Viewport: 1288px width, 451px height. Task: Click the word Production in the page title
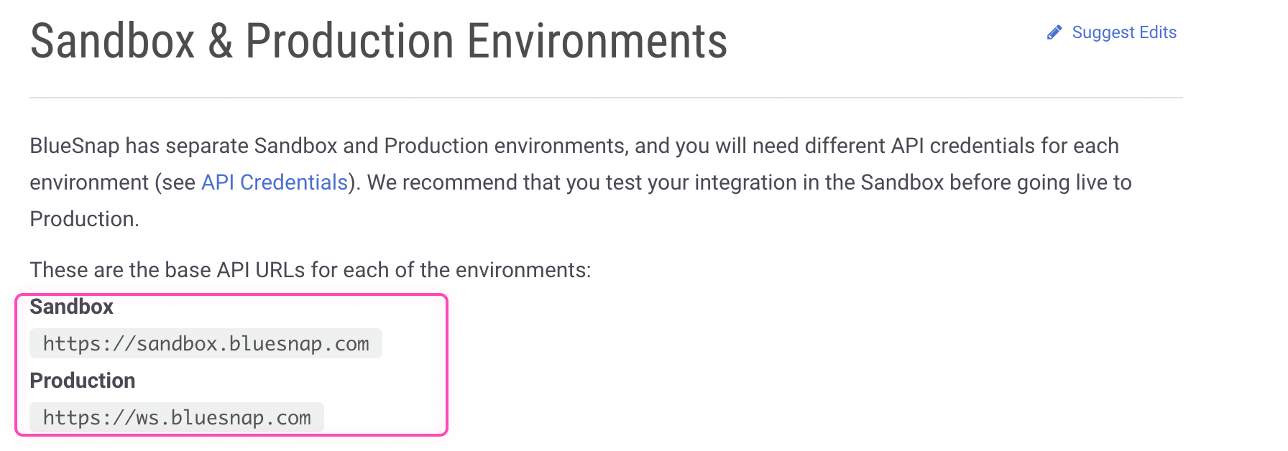[x=349, y=41]
